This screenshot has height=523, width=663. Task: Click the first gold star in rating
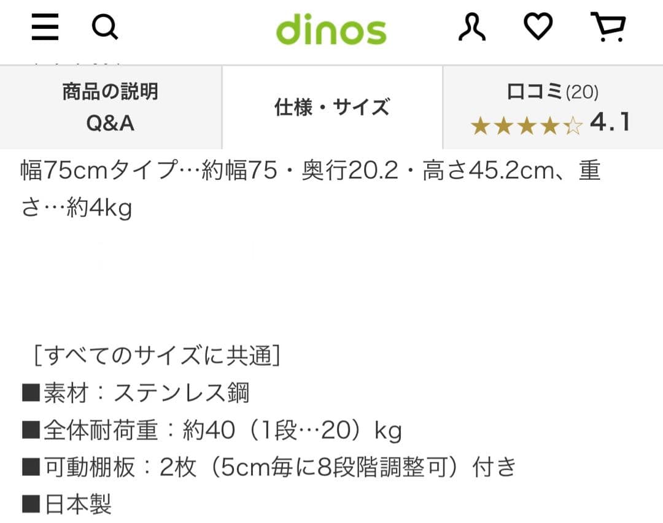[479, 125]
